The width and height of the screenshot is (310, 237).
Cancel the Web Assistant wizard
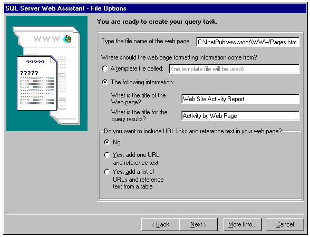[x=285, y=224]
